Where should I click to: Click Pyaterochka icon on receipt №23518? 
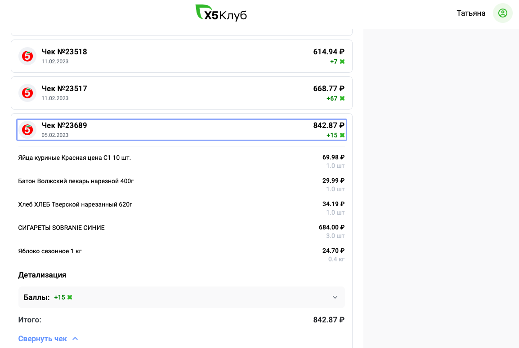27,56
